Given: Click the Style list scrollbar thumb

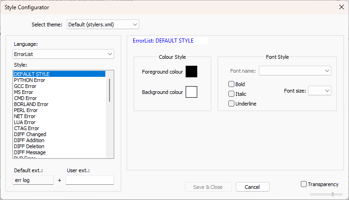Looking at the screenshot, I should 110,90.
